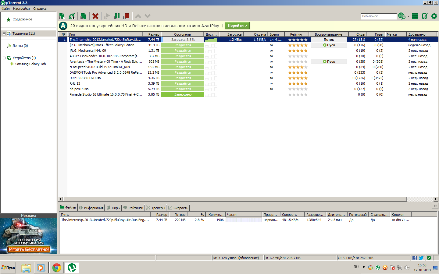Expand the Торренты (11) tree node

pyautogui.click(x=4, y=33)
